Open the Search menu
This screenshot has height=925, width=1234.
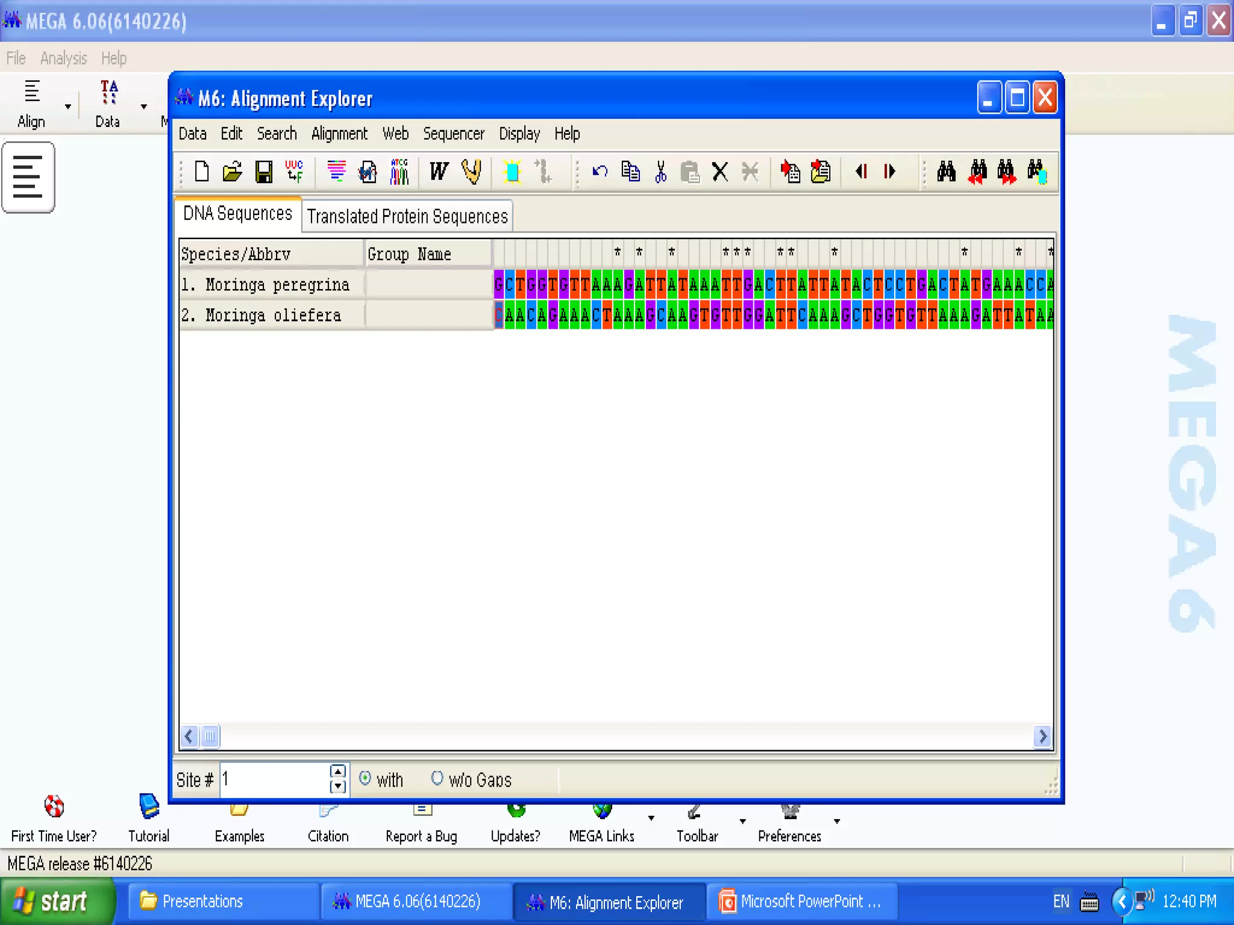click(277, 134)
